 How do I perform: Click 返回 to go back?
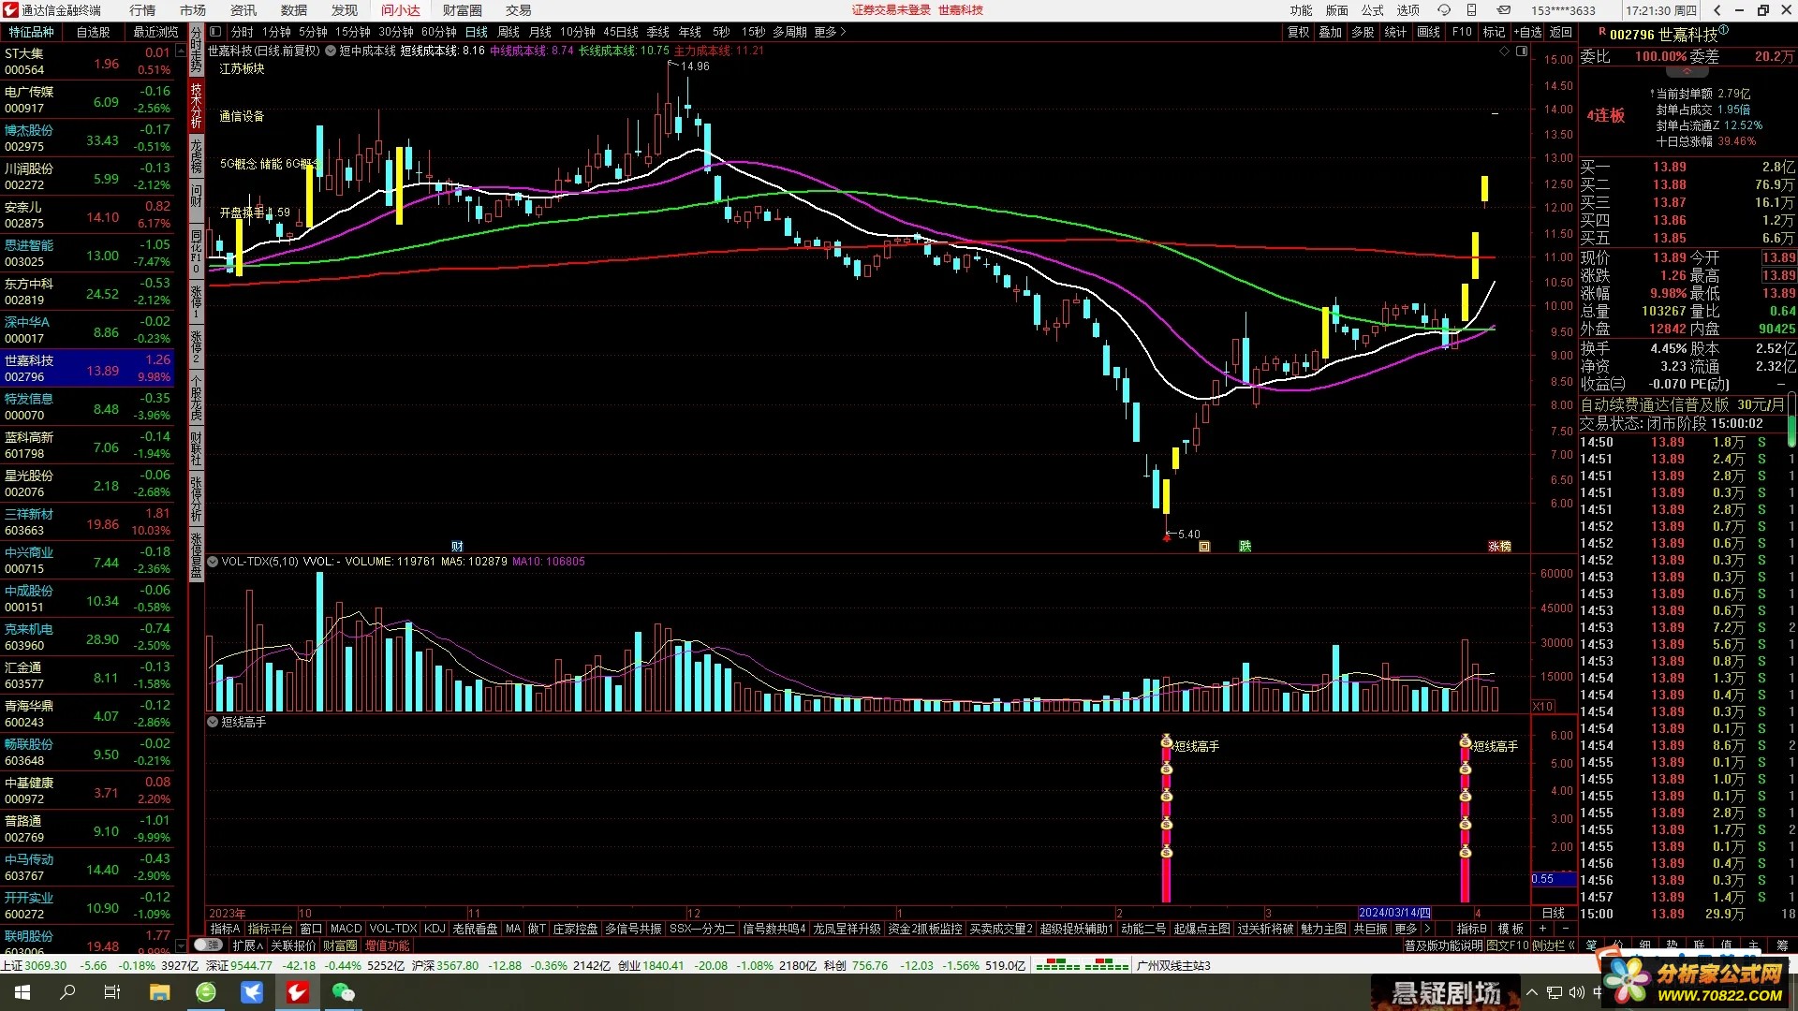point(1561,32)
